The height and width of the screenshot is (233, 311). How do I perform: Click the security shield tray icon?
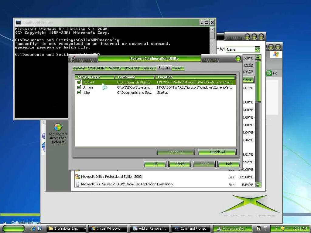(283, 228)
